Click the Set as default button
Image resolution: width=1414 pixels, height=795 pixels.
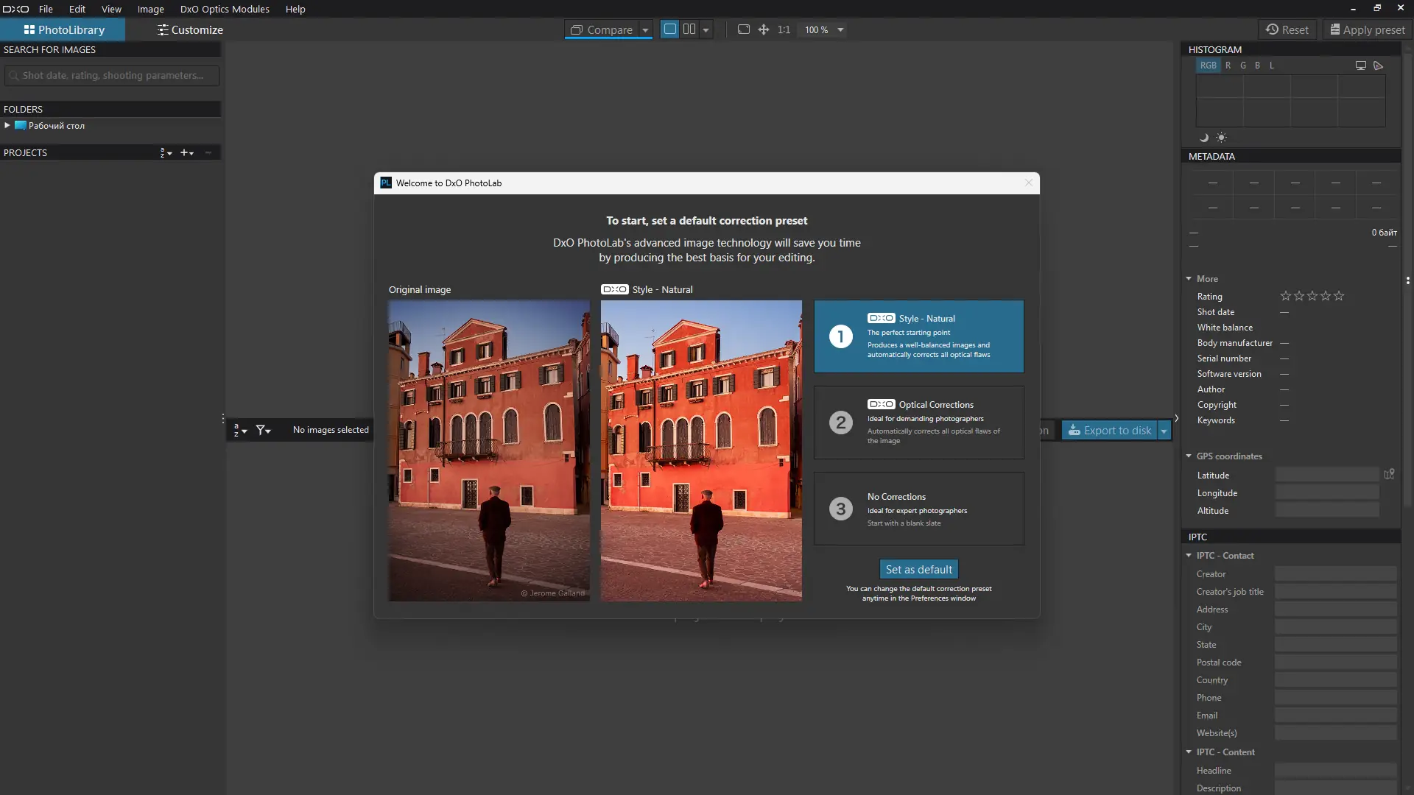click(918, 569)
